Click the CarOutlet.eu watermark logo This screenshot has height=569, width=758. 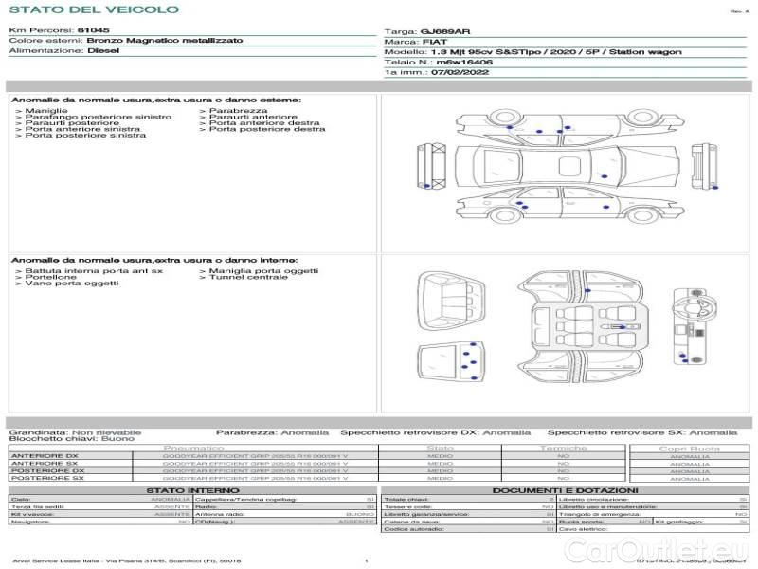[677, 548]
